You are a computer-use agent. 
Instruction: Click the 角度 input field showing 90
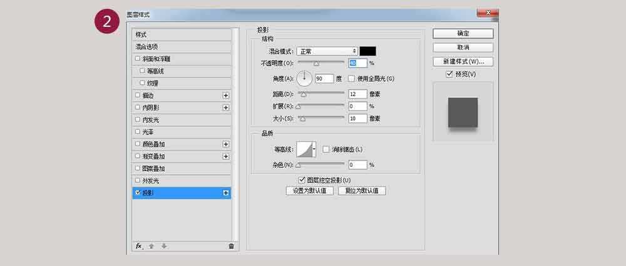[324, 79]
